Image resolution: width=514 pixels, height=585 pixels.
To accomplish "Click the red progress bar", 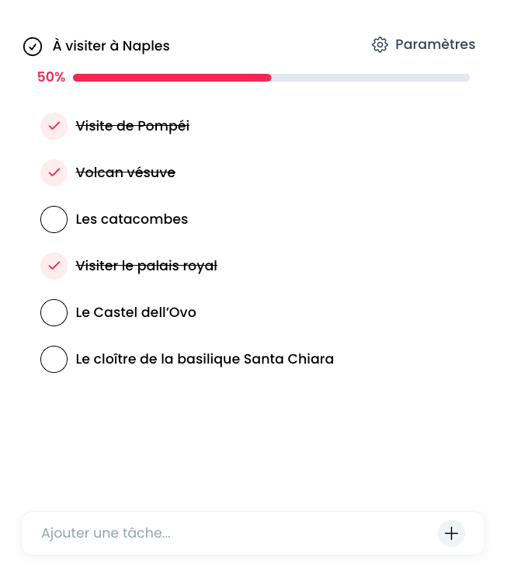I will (172, 78).
